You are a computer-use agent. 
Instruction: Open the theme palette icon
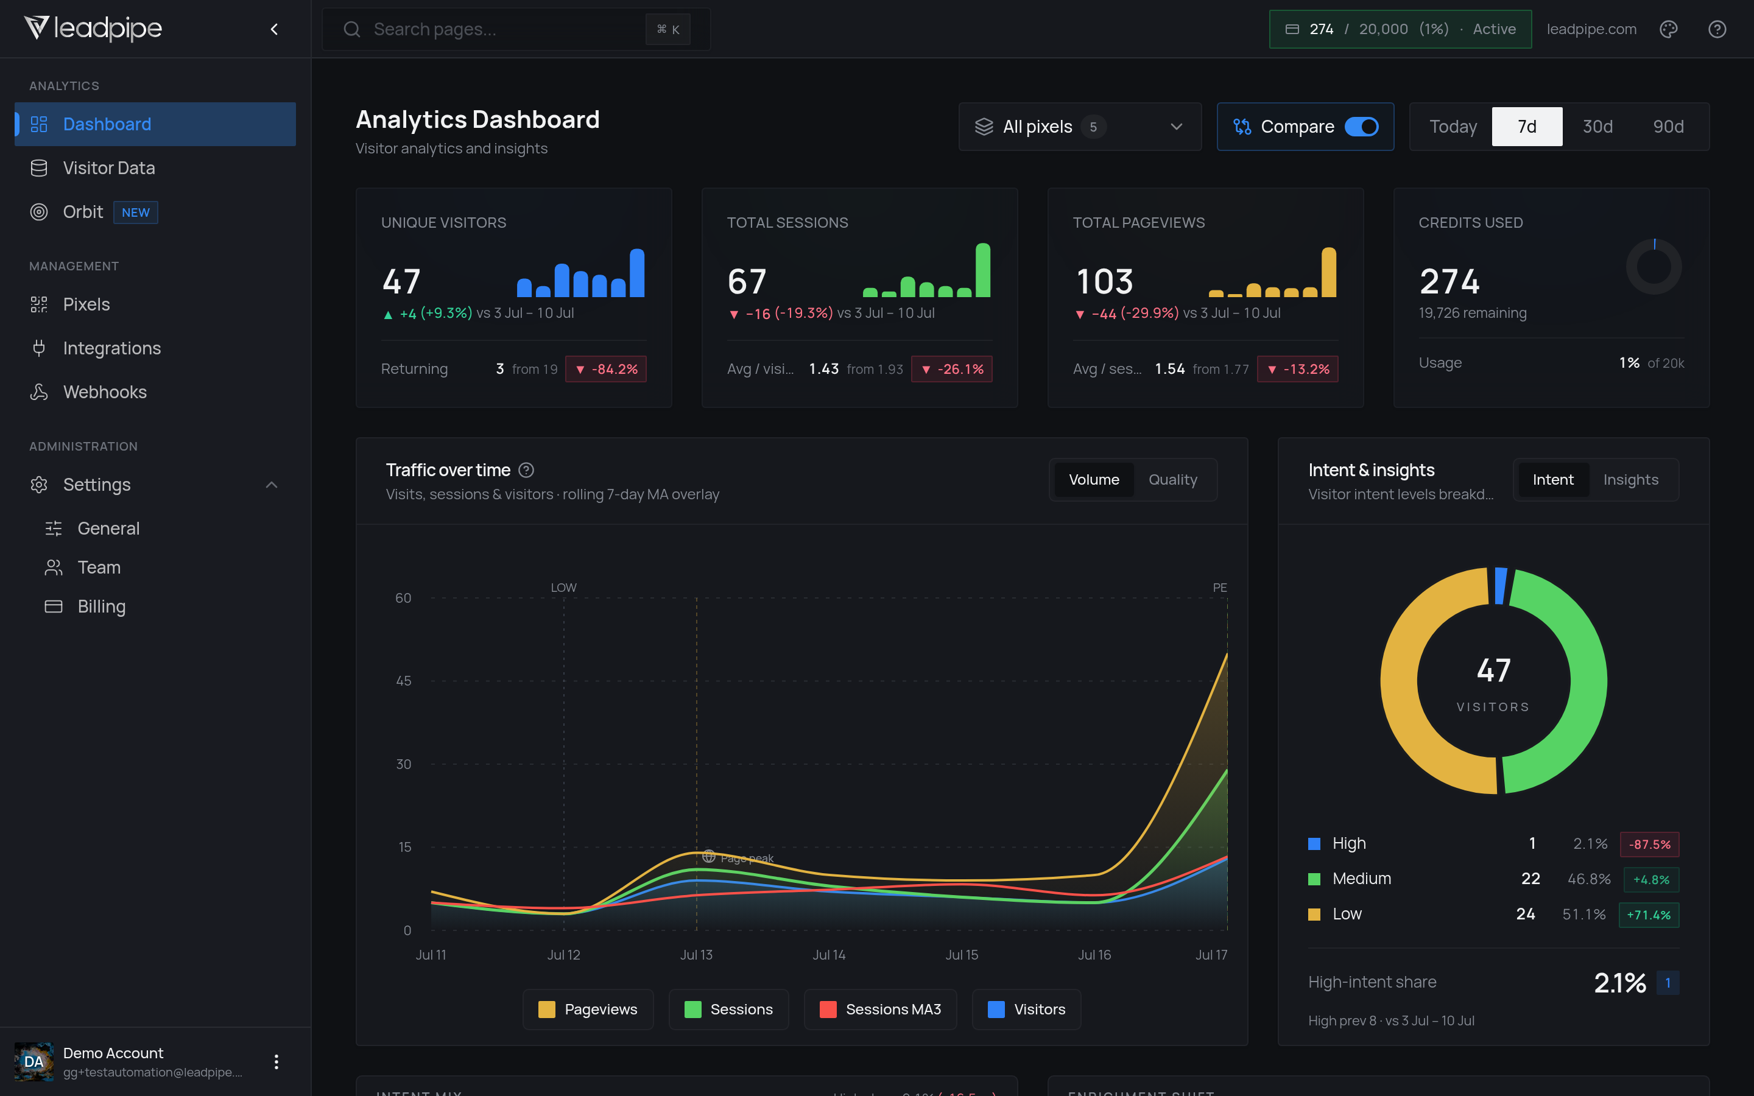click(x=1669, y=29)
